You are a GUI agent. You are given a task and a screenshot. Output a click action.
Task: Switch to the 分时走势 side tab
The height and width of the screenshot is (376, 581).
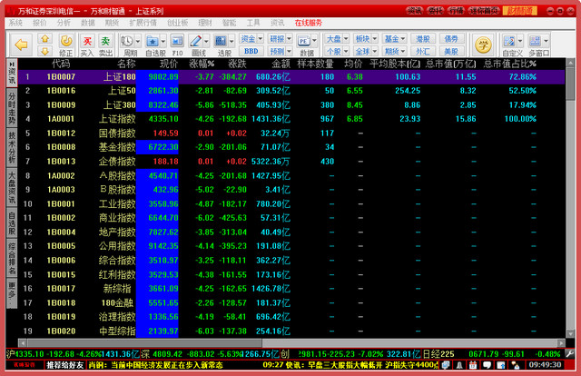pos(12,108)
